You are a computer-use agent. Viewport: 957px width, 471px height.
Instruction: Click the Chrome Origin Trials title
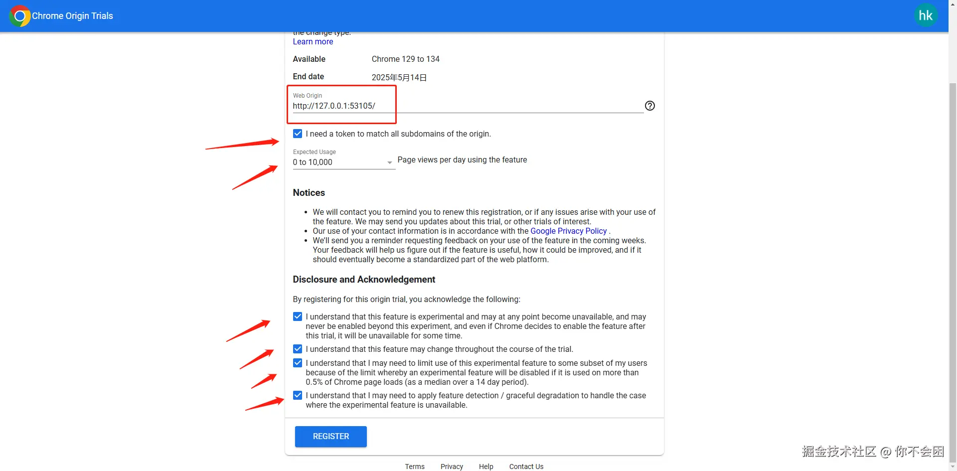point(73,16)
